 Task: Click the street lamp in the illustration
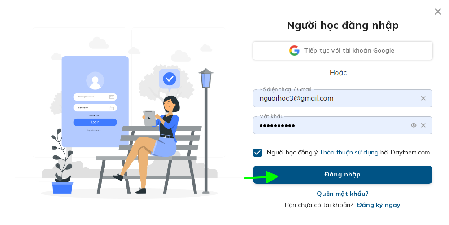click(206, 130)
